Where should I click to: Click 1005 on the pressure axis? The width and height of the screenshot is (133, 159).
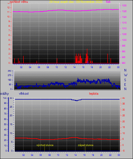[x=124, y=34]
